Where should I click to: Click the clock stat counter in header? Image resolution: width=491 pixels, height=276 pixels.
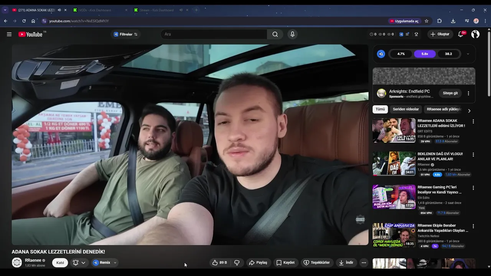(373, 34)
